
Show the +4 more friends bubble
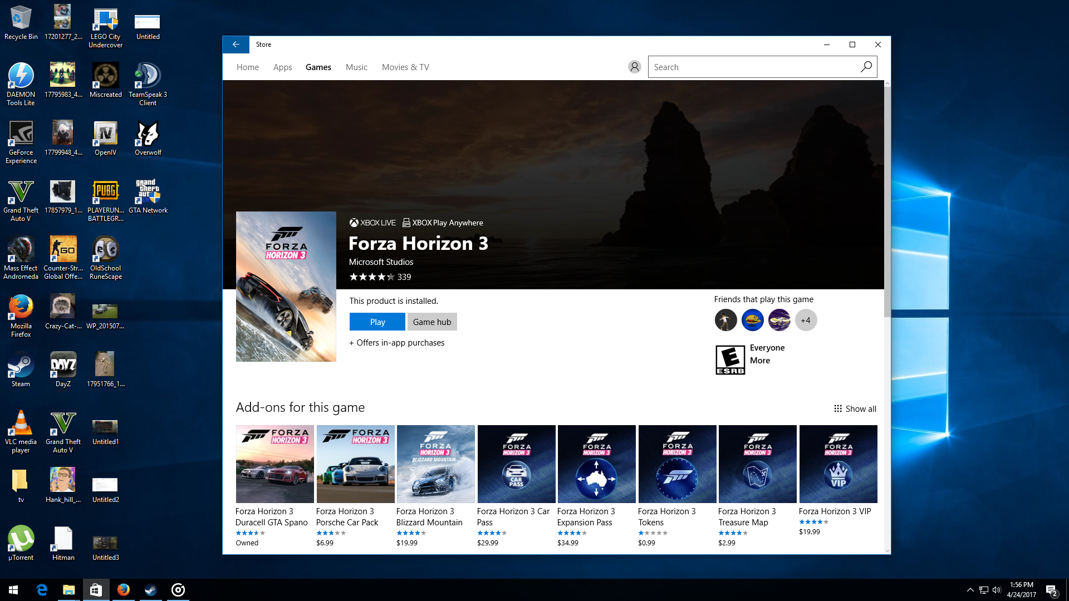click(x=806, y=320)
